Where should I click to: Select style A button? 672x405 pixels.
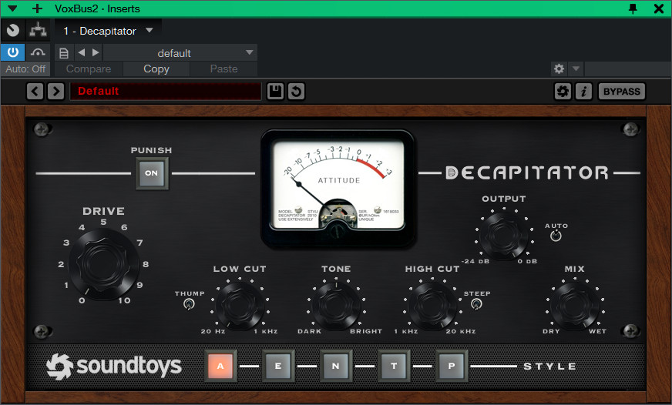pyautogui.click(x=220, y=366)
